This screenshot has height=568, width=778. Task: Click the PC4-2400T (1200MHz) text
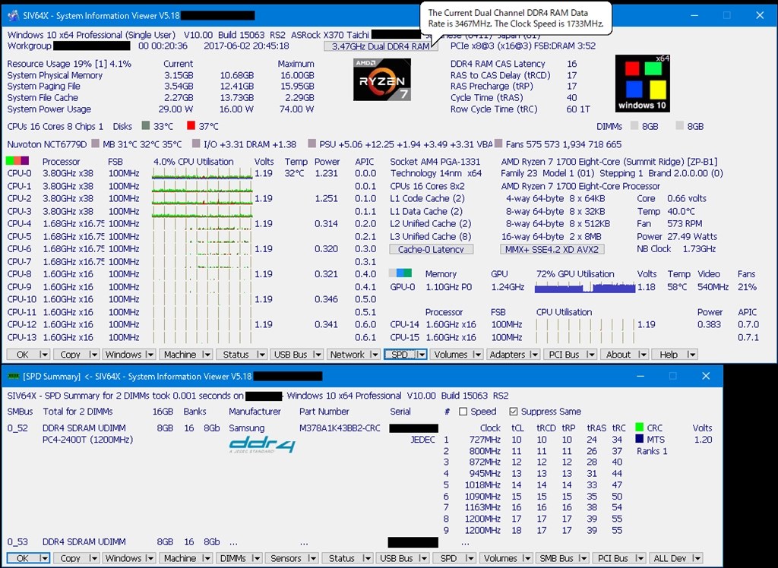pyautogui.click(x=88, y=439)
